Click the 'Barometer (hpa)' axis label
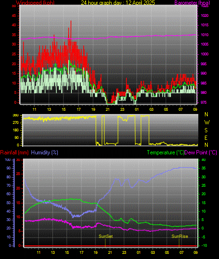219x259 pixels. 192,2
